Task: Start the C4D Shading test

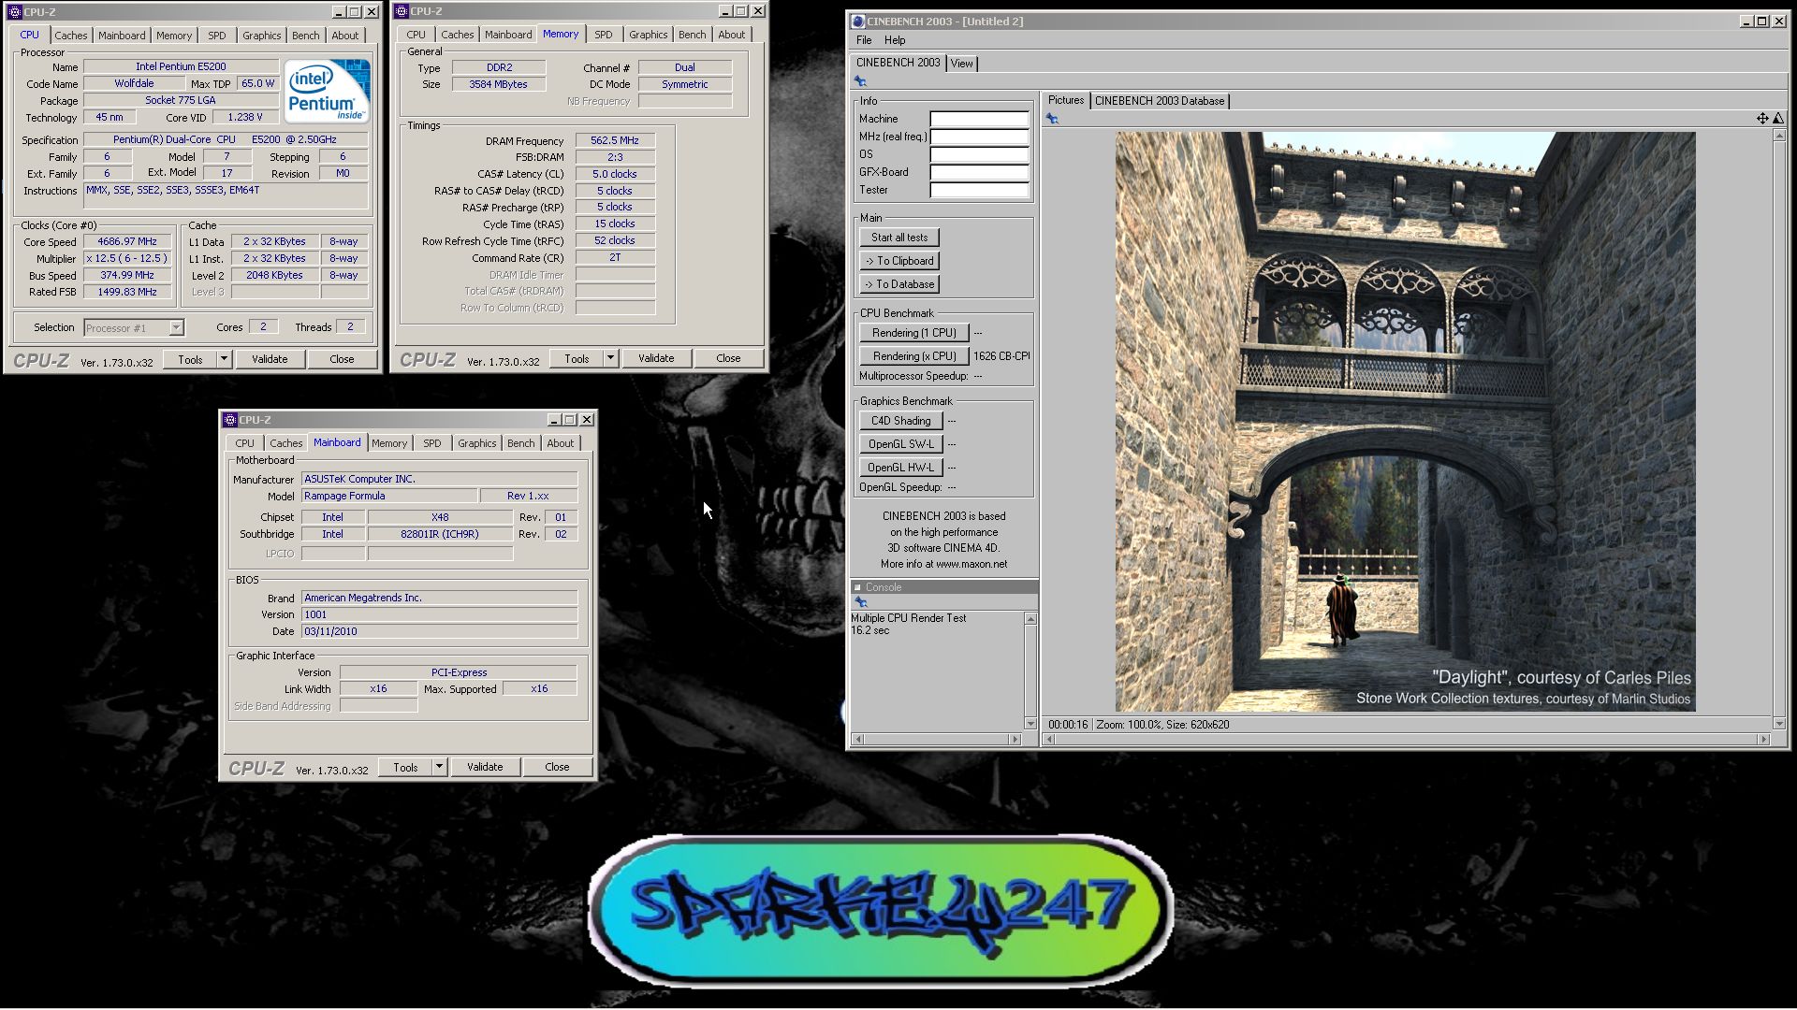Action: tap(900, 421)
